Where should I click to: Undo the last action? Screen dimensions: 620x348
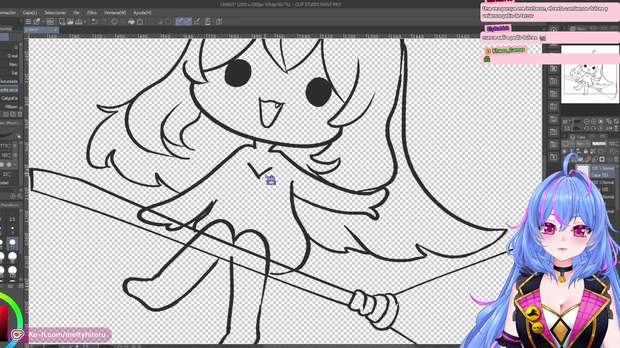coord(94,21)
